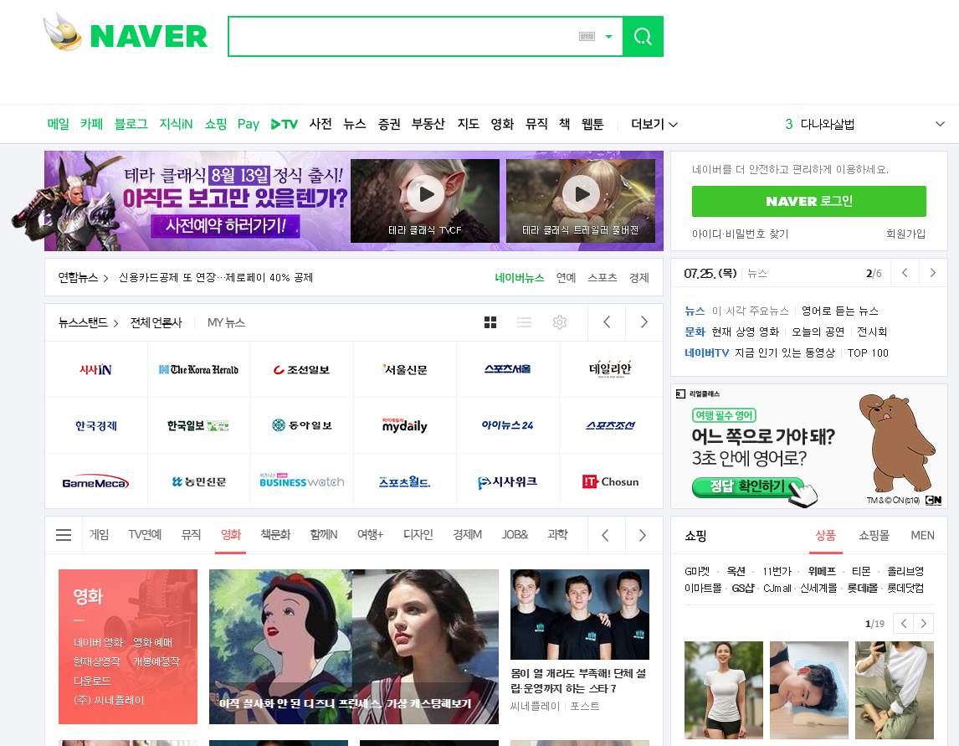Select the 뮤직 topic tab
This screenshot has height=746, width=959.
tap(191, 535)
